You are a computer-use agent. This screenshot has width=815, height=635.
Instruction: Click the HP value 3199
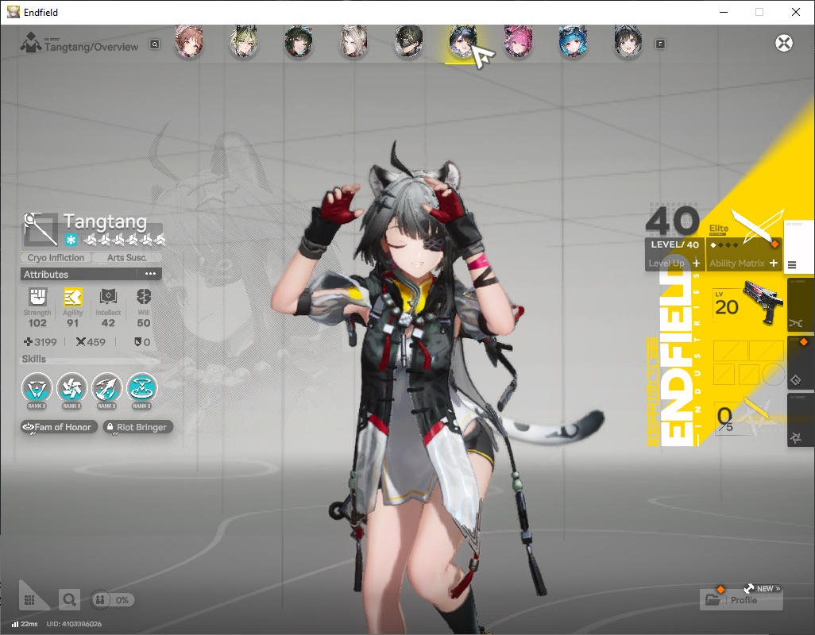40,342
